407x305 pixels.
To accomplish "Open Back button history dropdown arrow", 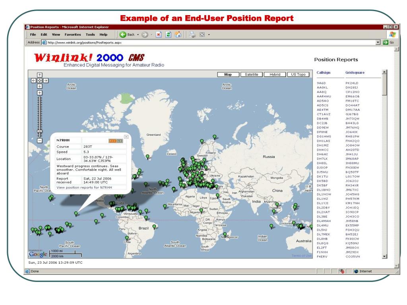I will 138,35.
